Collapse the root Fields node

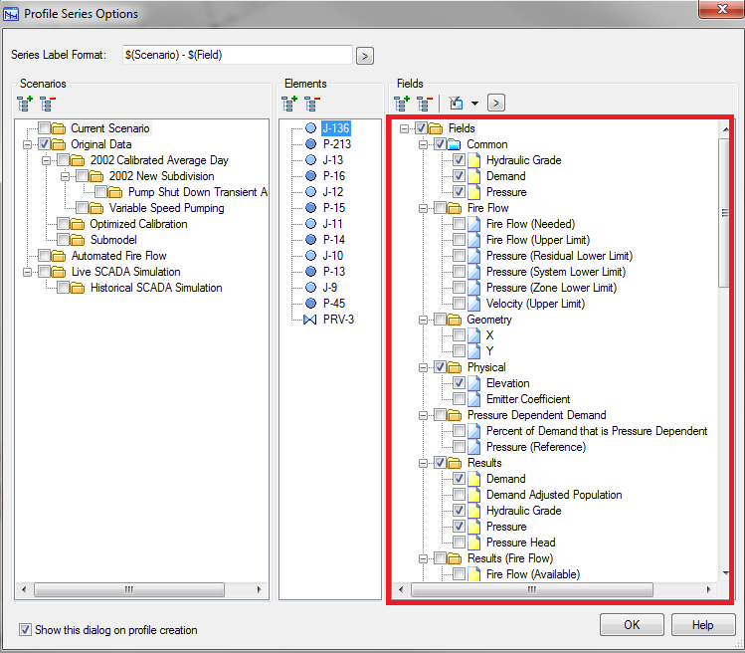pyautogui.click(x=404, y=128)
